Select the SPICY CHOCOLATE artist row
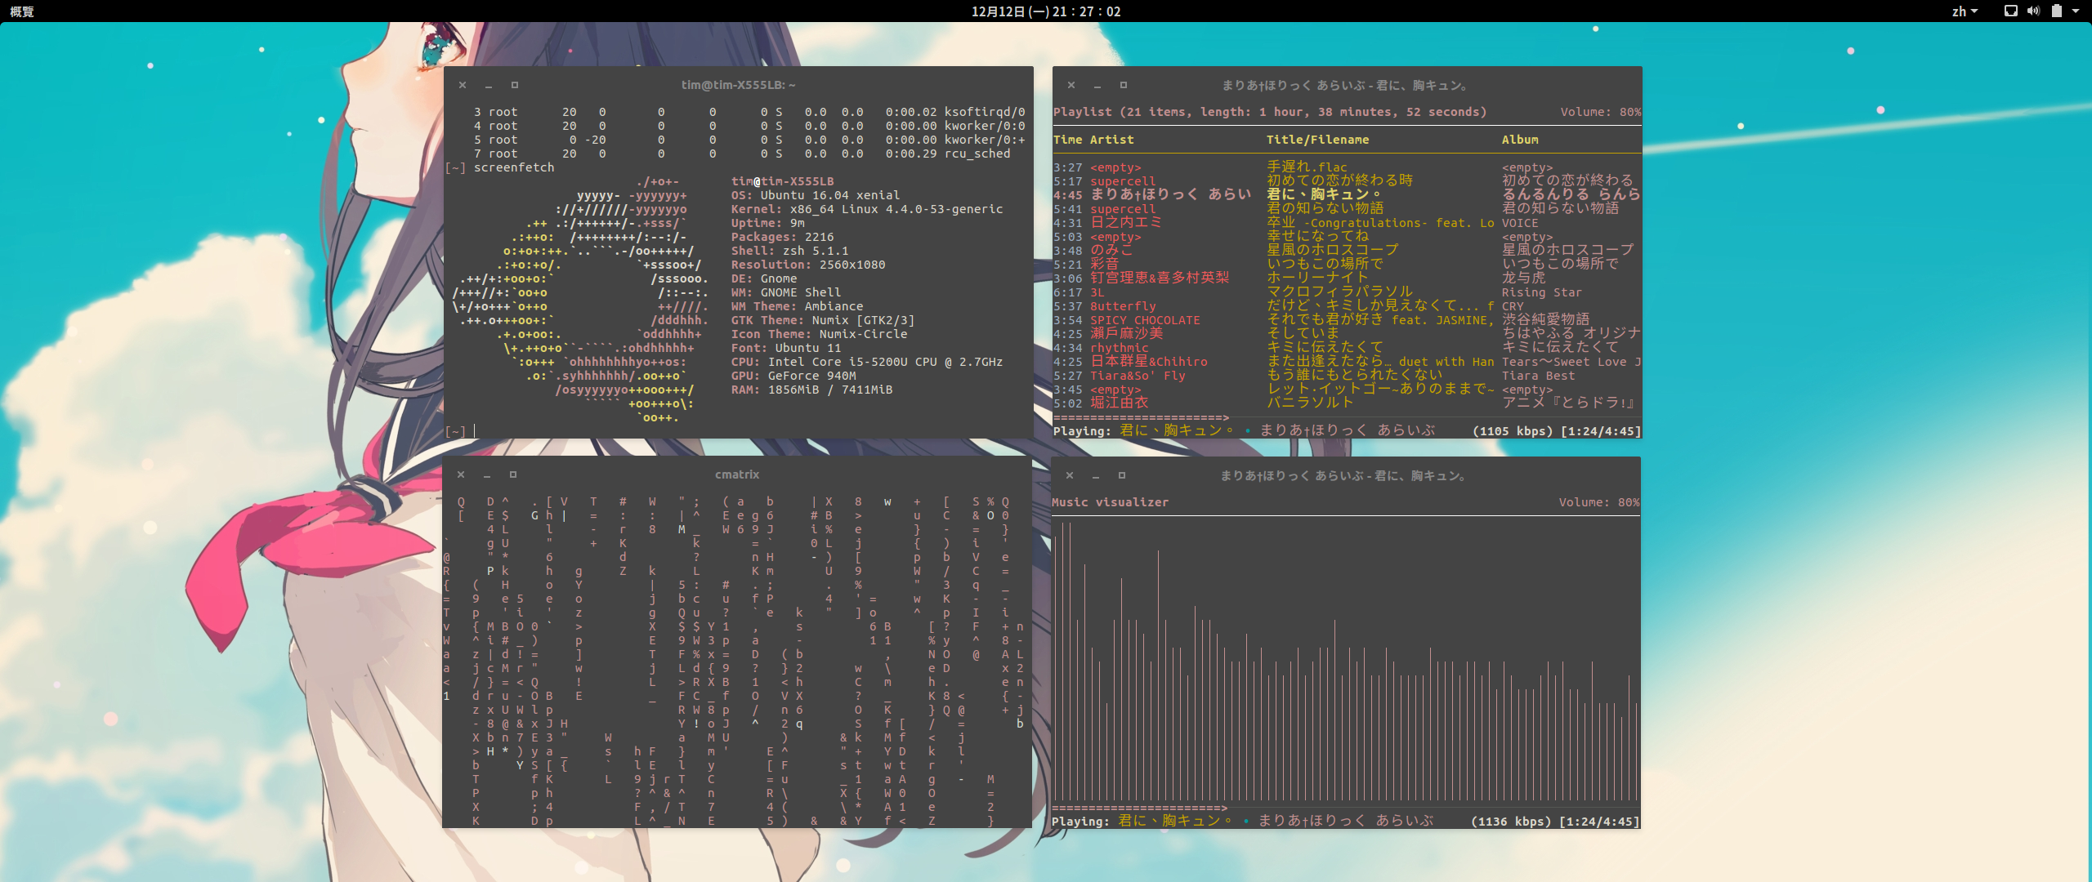Image resolution: width=2092 pixels, height=882 pixels. [1347, 320]
